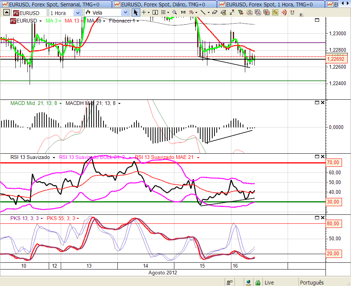Open PKS 55;3;3 legend menu

point(78,219)
